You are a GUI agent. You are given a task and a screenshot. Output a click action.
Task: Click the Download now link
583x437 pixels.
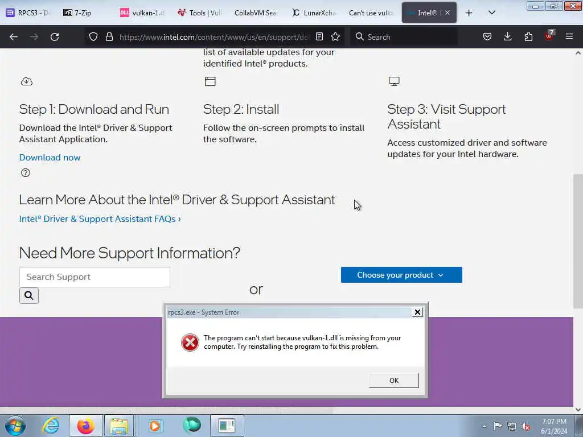click(50, 158)
